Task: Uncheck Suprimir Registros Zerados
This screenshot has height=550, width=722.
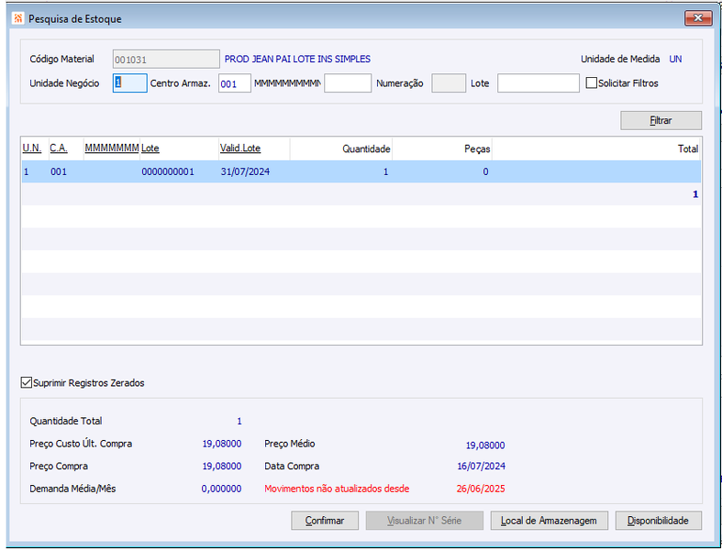Action: pyautogui.click(x=27, y=382)
